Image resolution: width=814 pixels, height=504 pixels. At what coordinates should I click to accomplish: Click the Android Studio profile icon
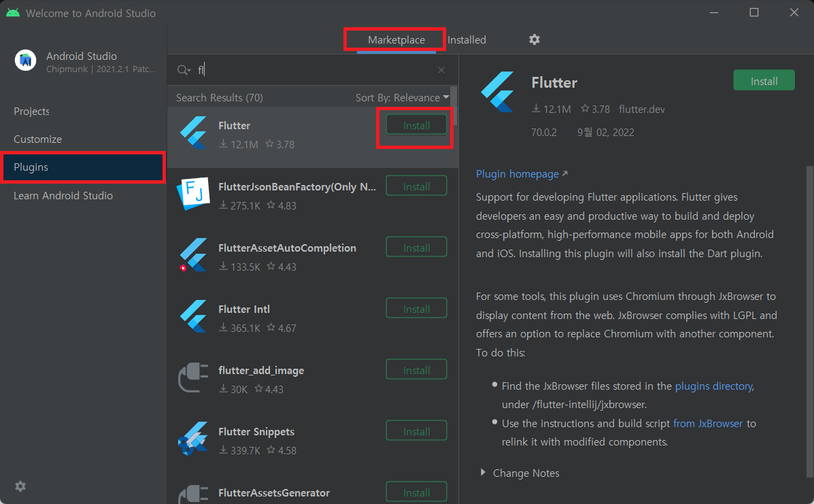pos(25,61)
